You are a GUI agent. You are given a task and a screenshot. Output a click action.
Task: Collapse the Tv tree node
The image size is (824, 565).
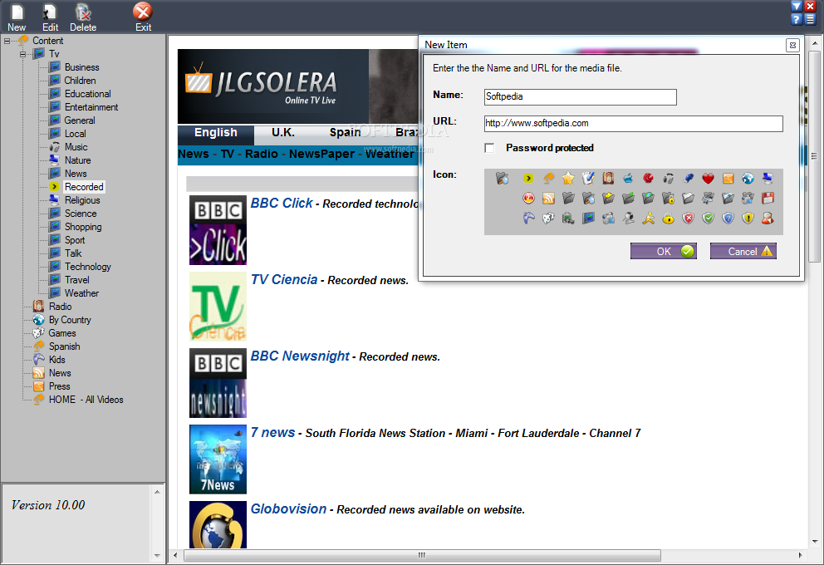point(22,54)
